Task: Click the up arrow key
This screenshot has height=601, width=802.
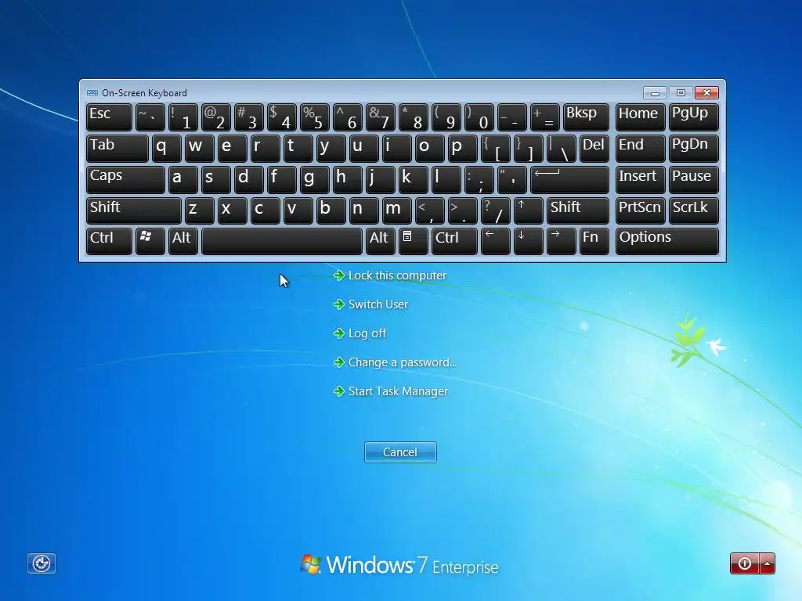Action: pos(528,211)
